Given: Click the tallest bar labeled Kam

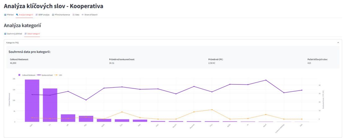Looking at the screenshot, I should tap(32, 101).
